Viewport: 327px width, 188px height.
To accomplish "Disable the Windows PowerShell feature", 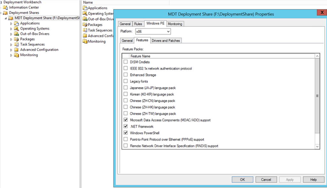I will 125,133.
